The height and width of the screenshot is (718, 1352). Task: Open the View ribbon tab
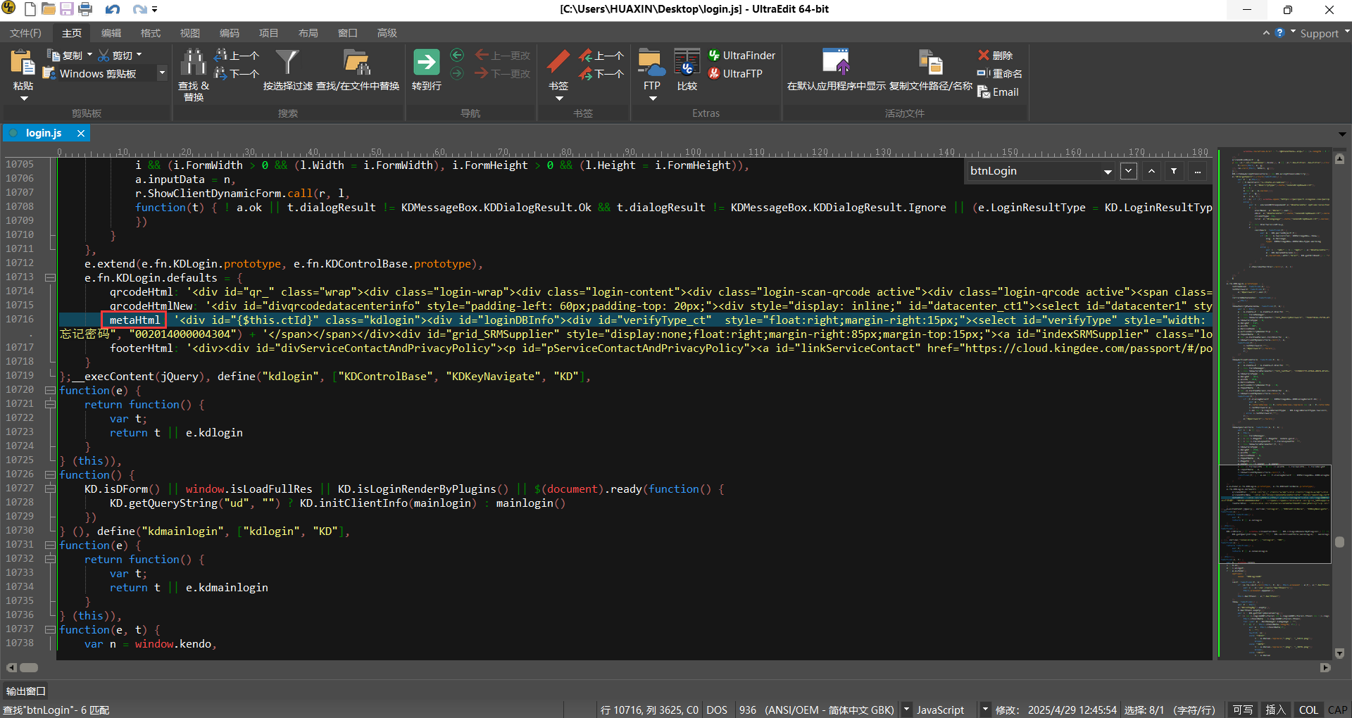189,33
